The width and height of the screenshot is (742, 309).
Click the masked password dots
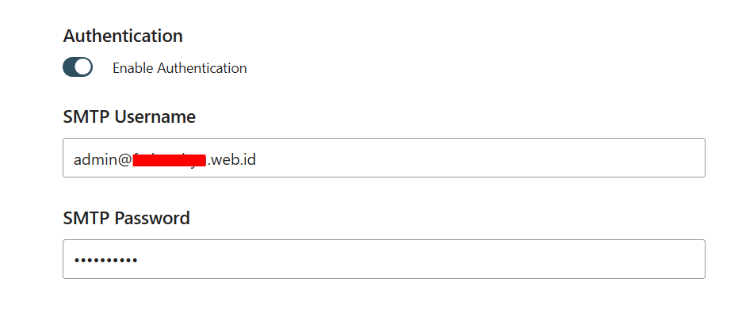105,260
